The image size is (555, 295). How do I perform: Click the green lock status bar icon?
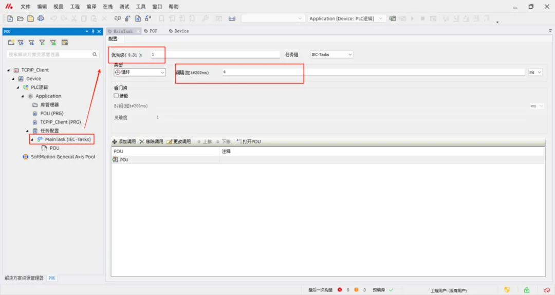[527, 290]
